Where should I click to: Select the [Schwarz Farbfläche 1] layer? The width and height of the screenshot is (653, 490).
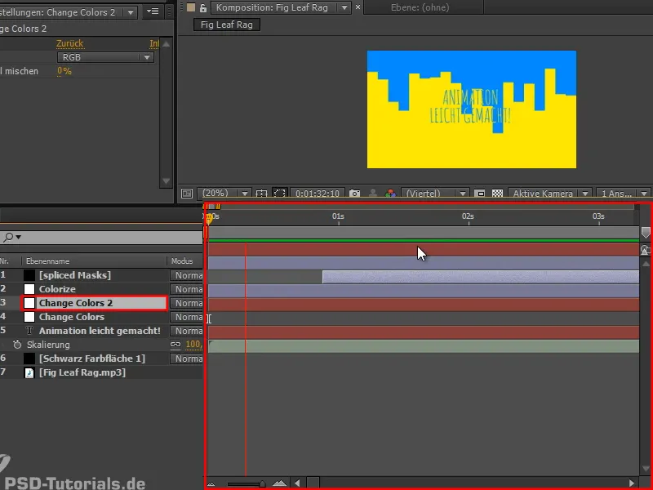click(92, 359)
